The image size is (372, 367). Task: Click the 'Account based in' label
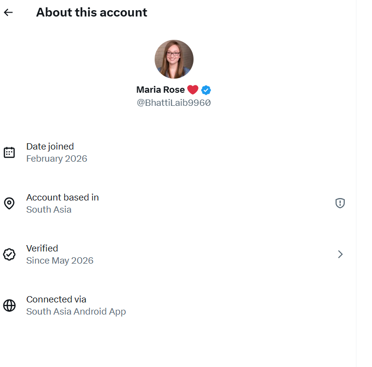point(62,198)
